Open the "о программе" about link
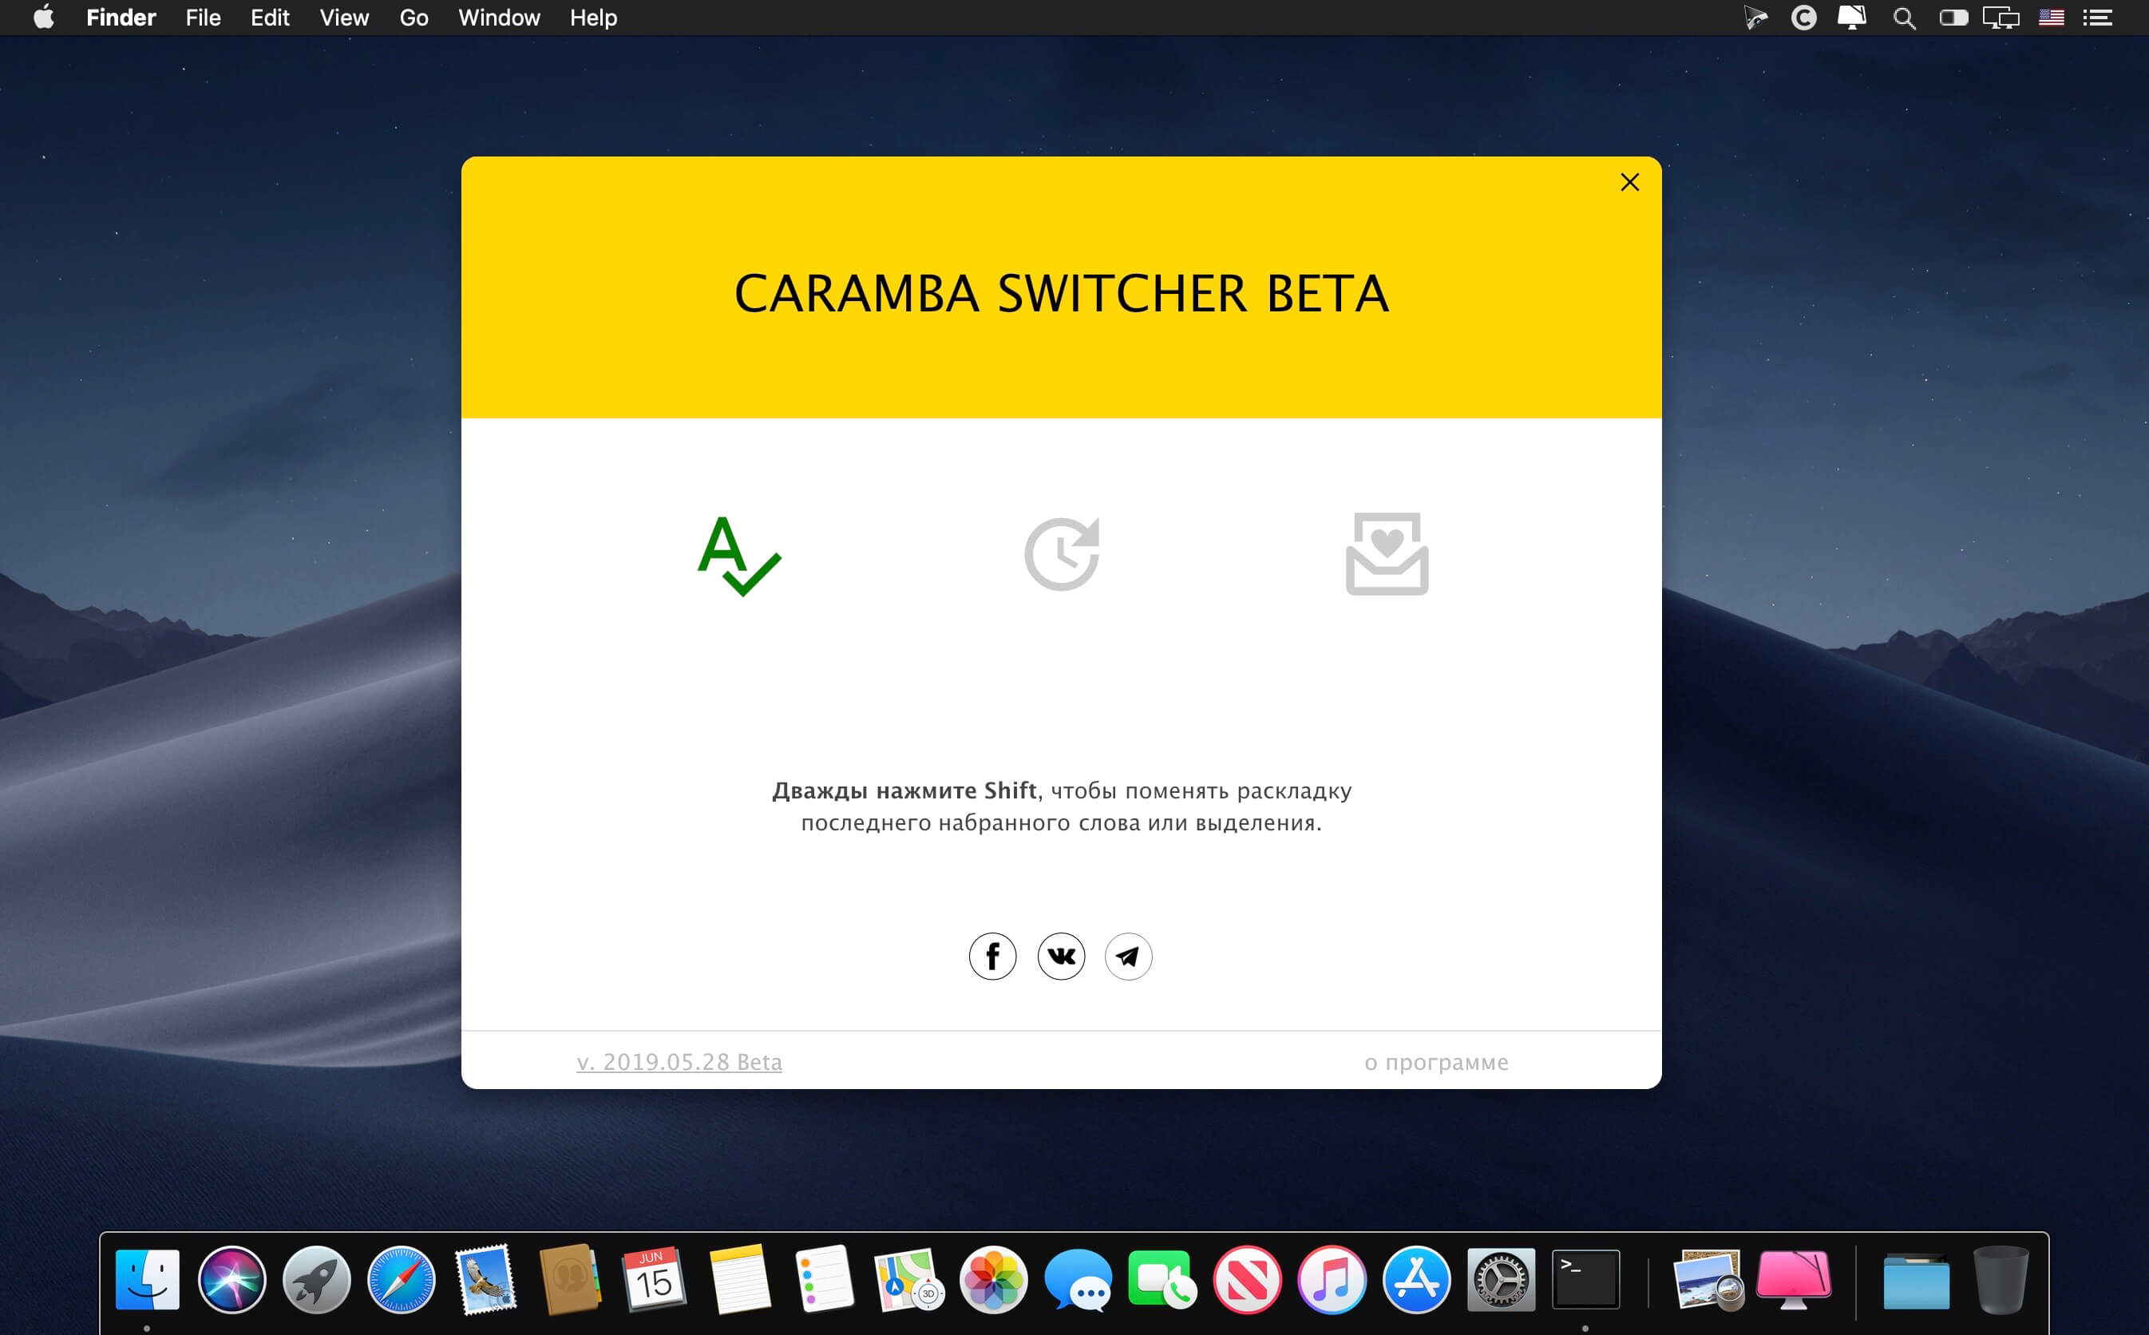2149x1335 pixels. (x=1437, y=1062)
